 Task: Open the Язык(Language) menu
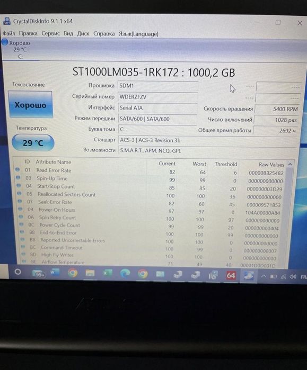138,34
